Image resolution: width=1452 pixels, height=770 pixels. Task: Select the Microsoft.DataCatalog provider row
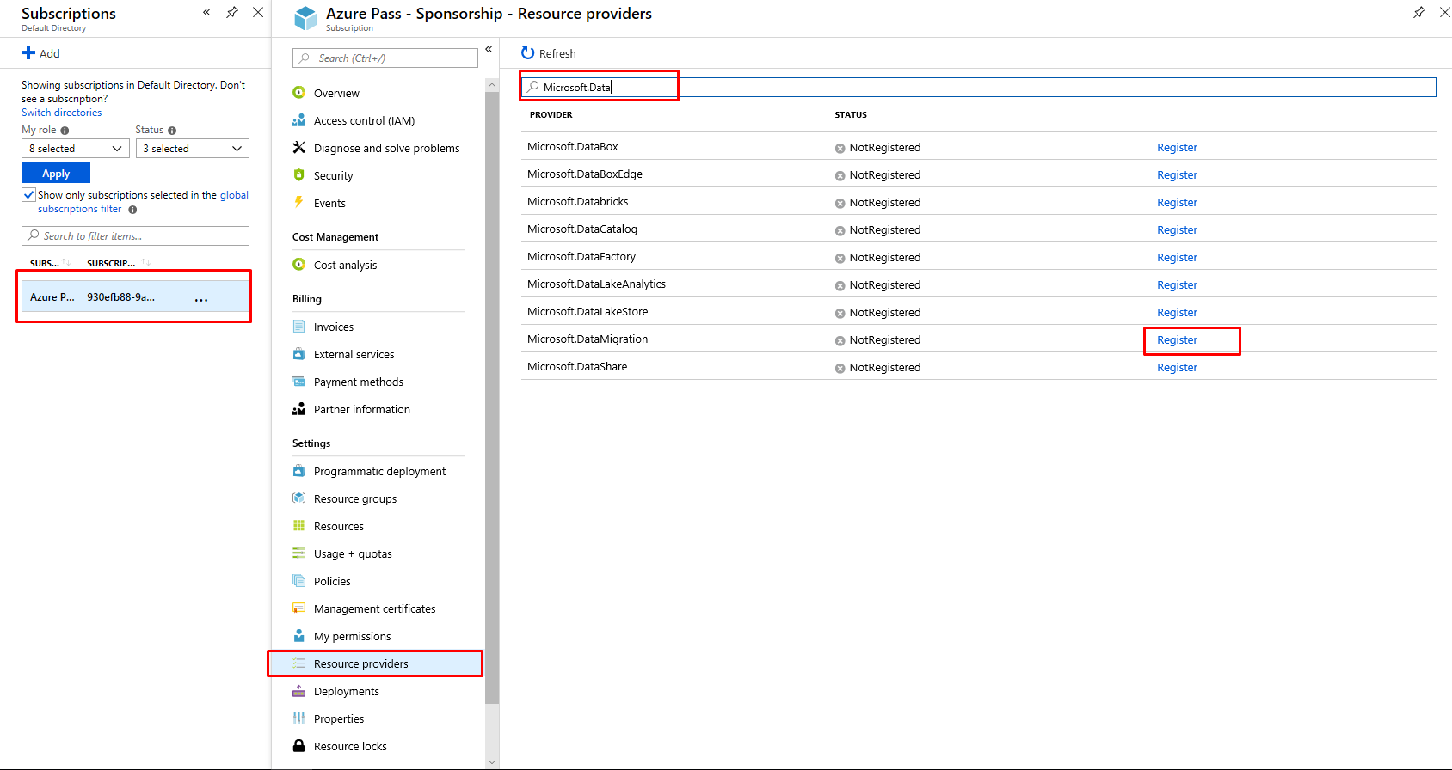[978, 229]
